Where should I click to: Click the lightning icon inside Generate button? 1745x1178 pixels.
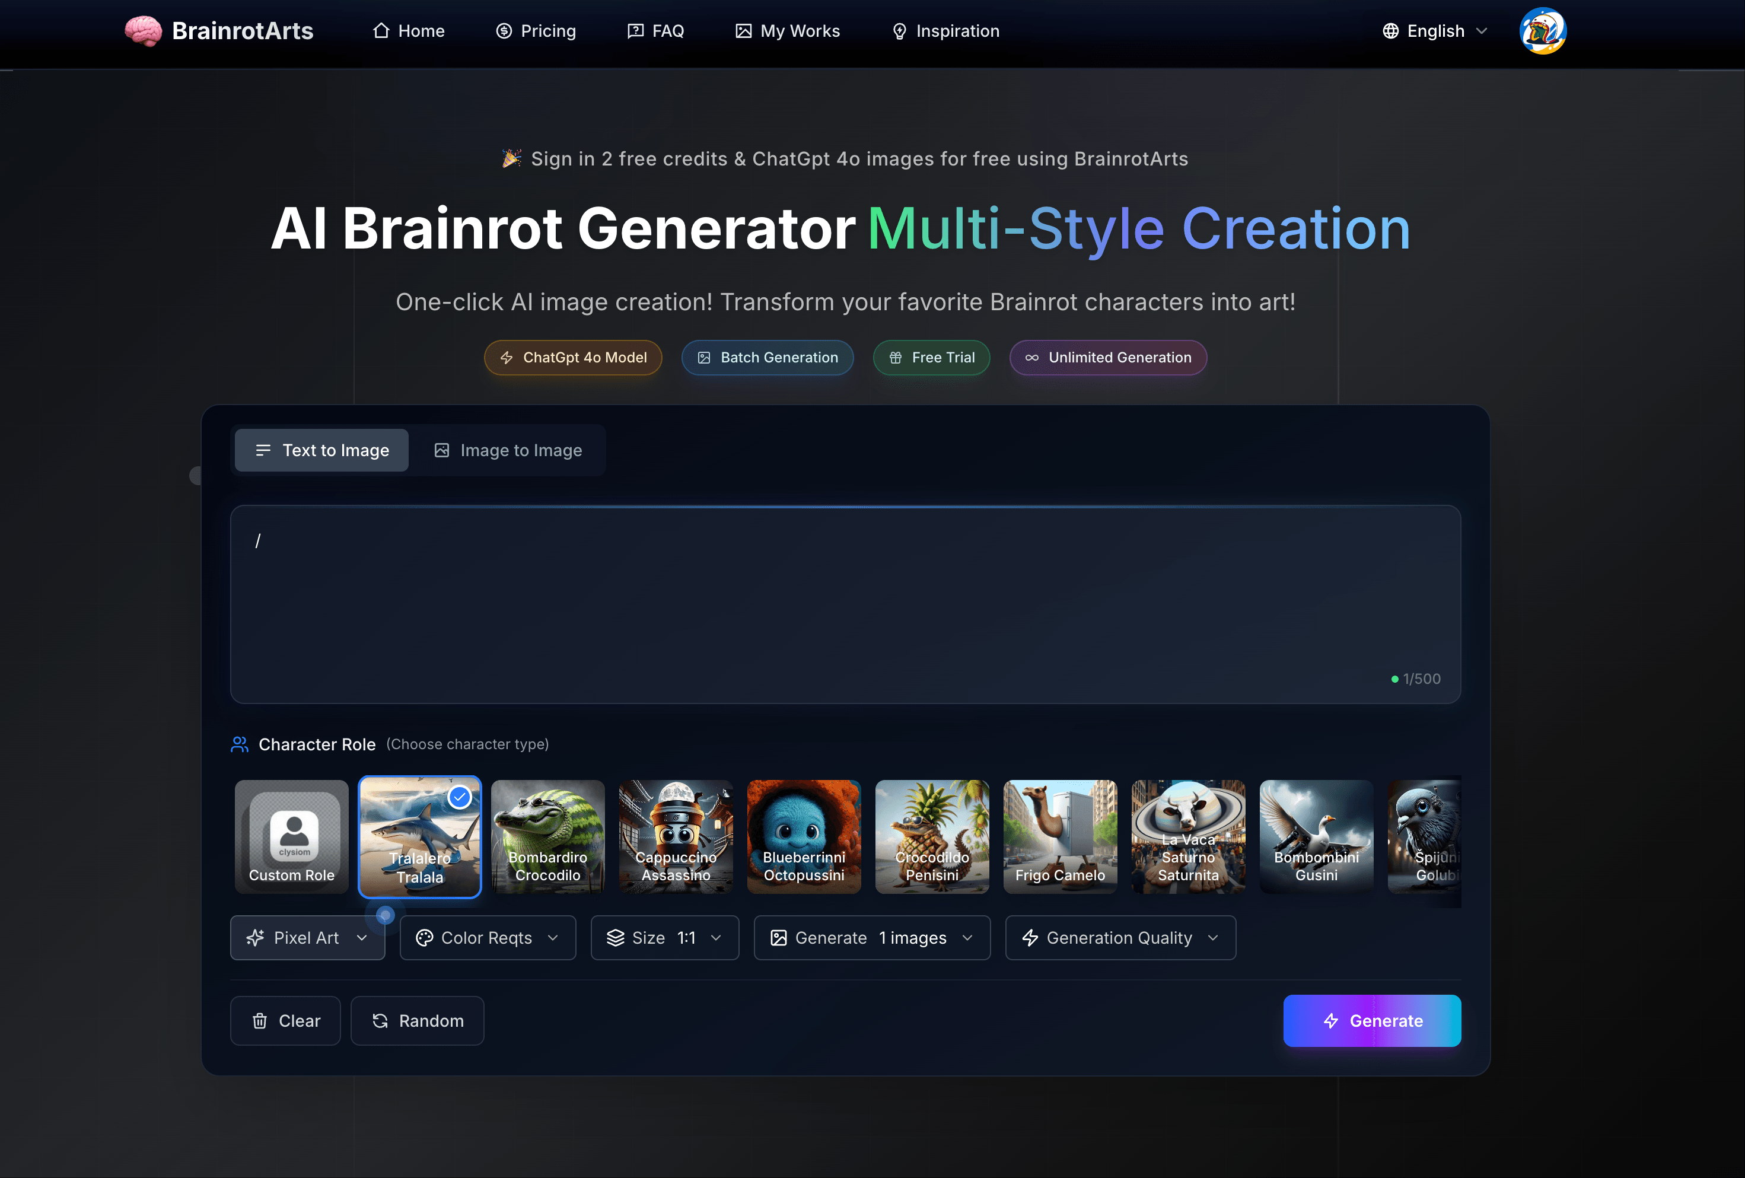[1330, 1020]
